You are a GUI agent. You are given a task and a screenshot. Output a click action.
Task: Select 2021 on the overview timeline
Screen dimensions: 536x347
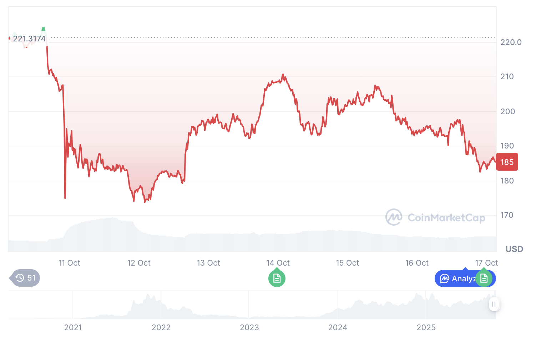pos(73,327)
